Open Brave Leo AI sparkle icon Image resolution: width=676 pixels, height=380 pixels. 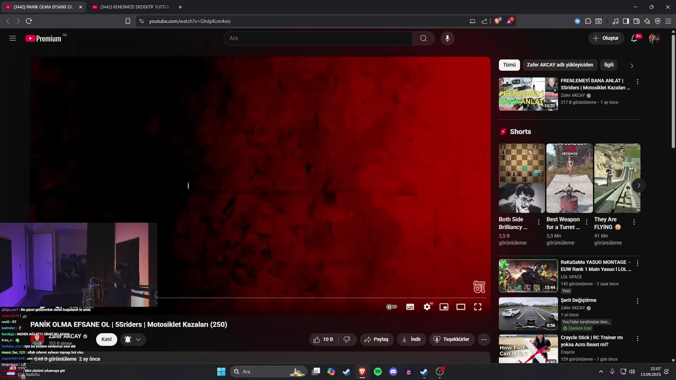647,21
